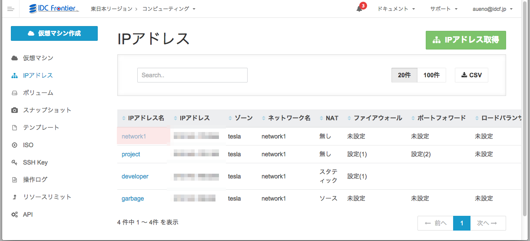Open the network1 IP address entry
The width and height of the screenshot is (530, 241).
[134, 136]
